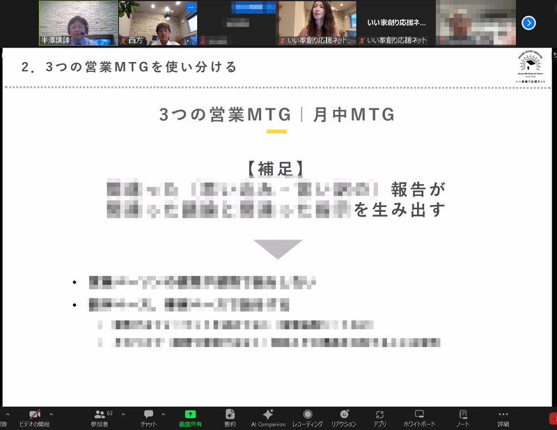Expand the caret beside チャット
557x430 pixels.
coord(164,414)
